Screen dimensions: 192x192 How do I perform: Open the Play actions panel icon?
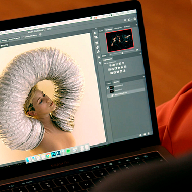pos(95,33)
